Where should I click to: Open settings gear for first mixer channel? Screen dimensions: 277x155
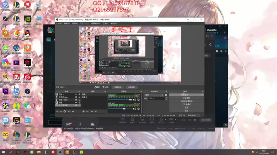pos(138,100)
